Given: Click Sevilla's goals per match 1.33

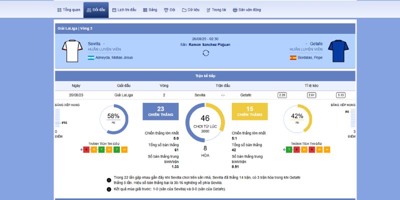Looking at the screenshot, I should pyautogui.click(x=175, y=167).
